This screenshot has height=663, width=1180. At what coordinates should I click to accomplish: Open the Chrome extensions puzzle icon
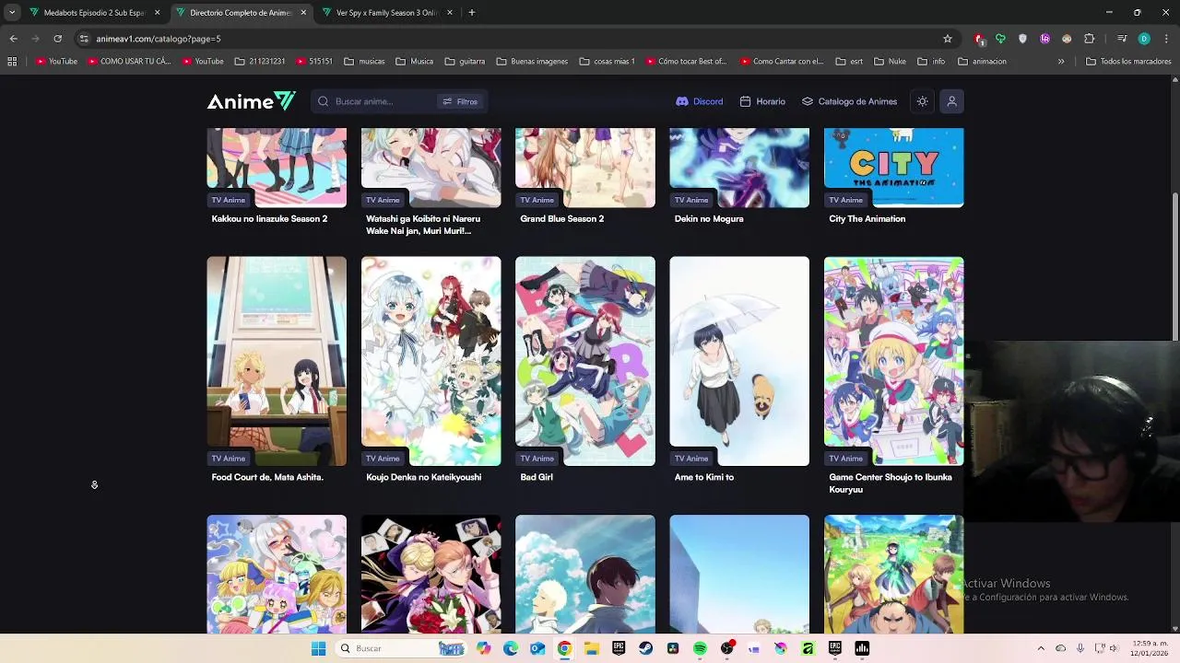(1089, 39)
